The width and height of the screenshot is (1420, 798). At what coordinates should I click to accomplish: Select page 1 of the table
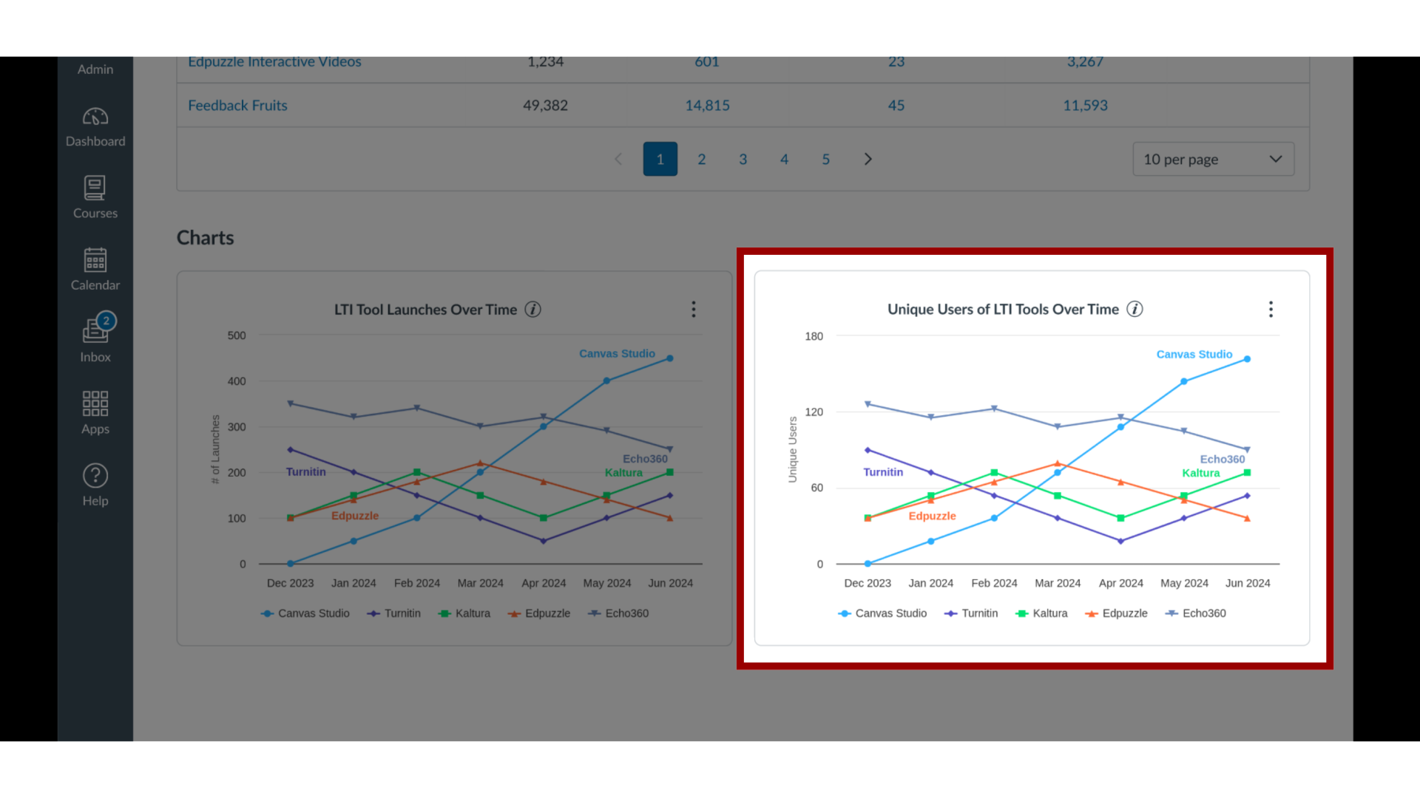tap(660, 159)
